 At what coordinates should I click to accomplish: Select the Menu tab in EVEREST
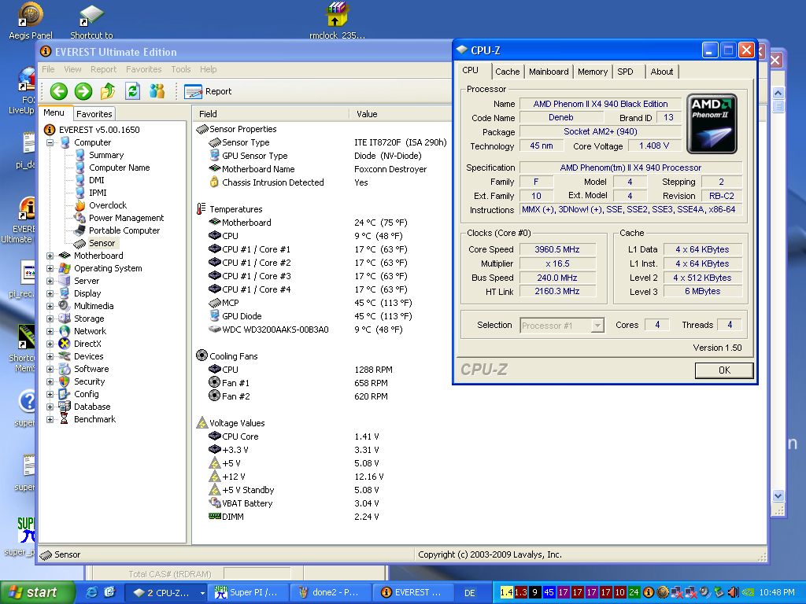[x=54, y=113]
